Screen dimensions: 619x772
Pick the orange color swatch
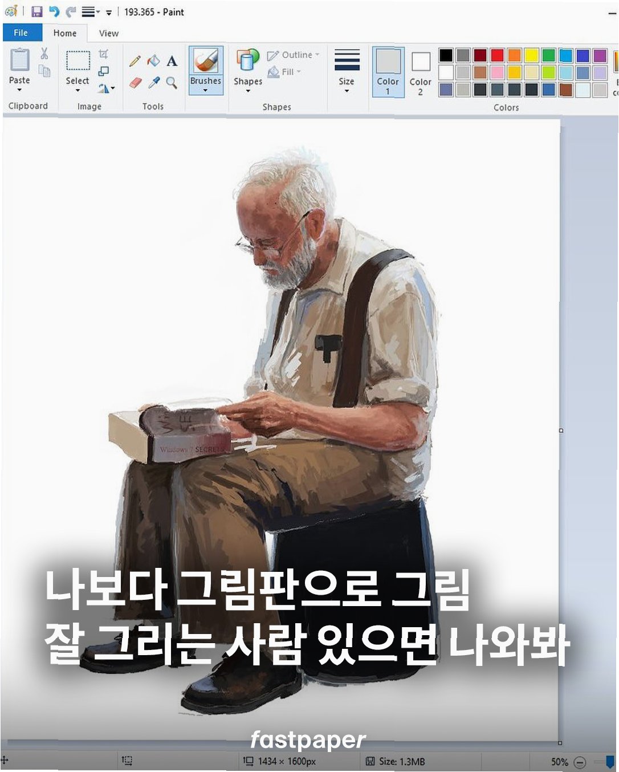[x=515, y=55]
